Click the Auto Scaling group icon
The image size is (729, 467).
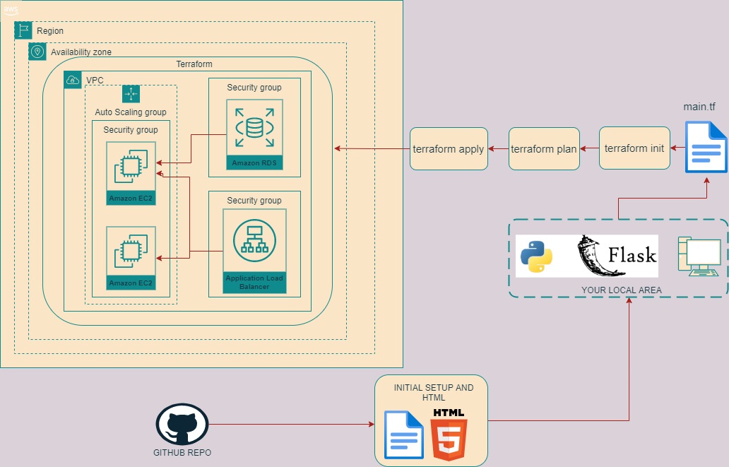(x=131, y=94)
